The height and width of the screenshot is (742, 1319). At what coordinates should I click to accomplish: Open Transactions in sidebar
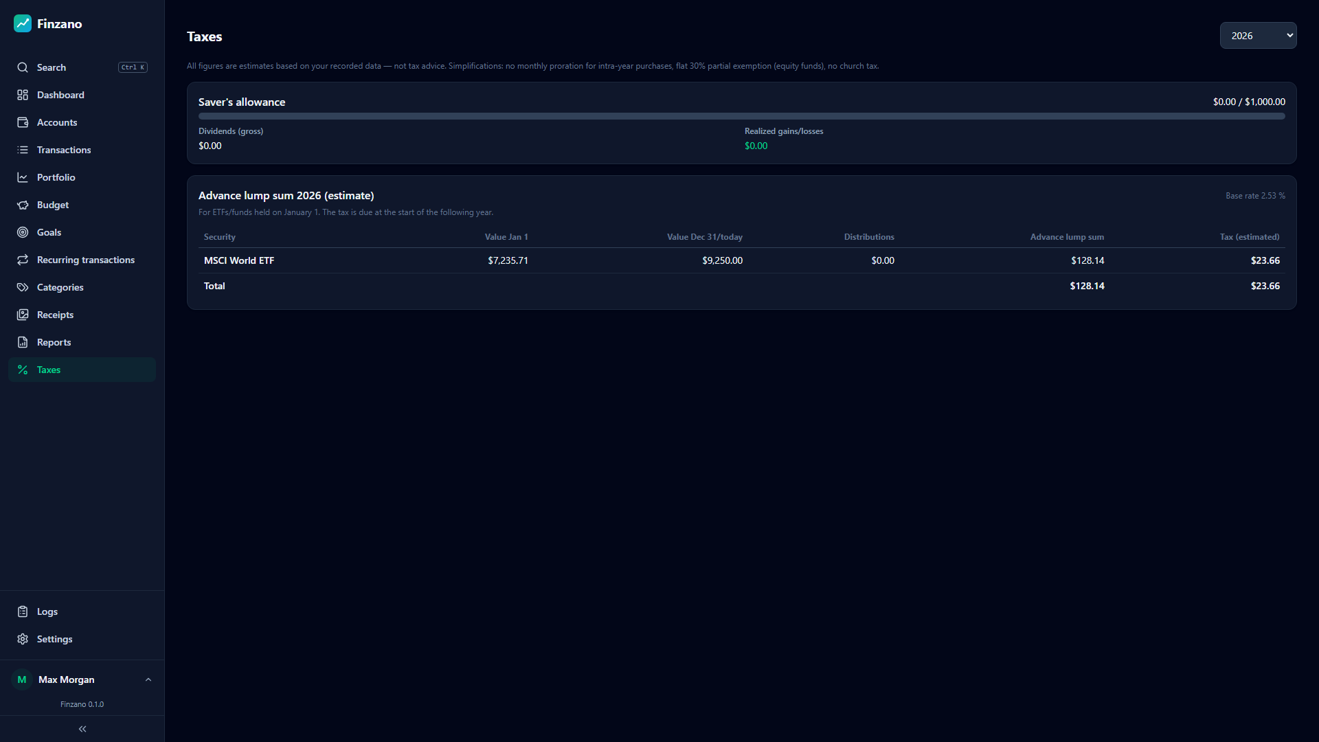[82, 150]
